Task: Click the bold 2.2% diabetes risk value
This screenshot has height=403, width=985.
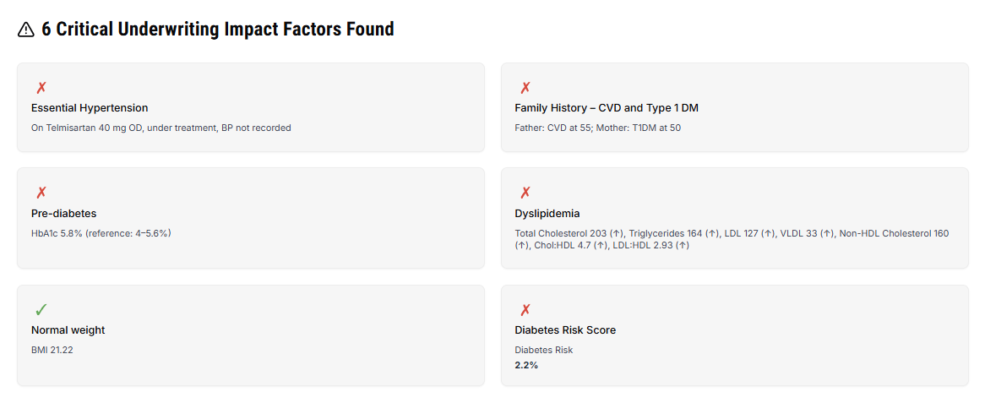Action: coord(526,365)
